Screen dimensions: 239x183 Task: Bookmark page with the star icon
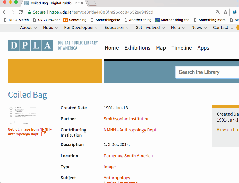[225, 12]
